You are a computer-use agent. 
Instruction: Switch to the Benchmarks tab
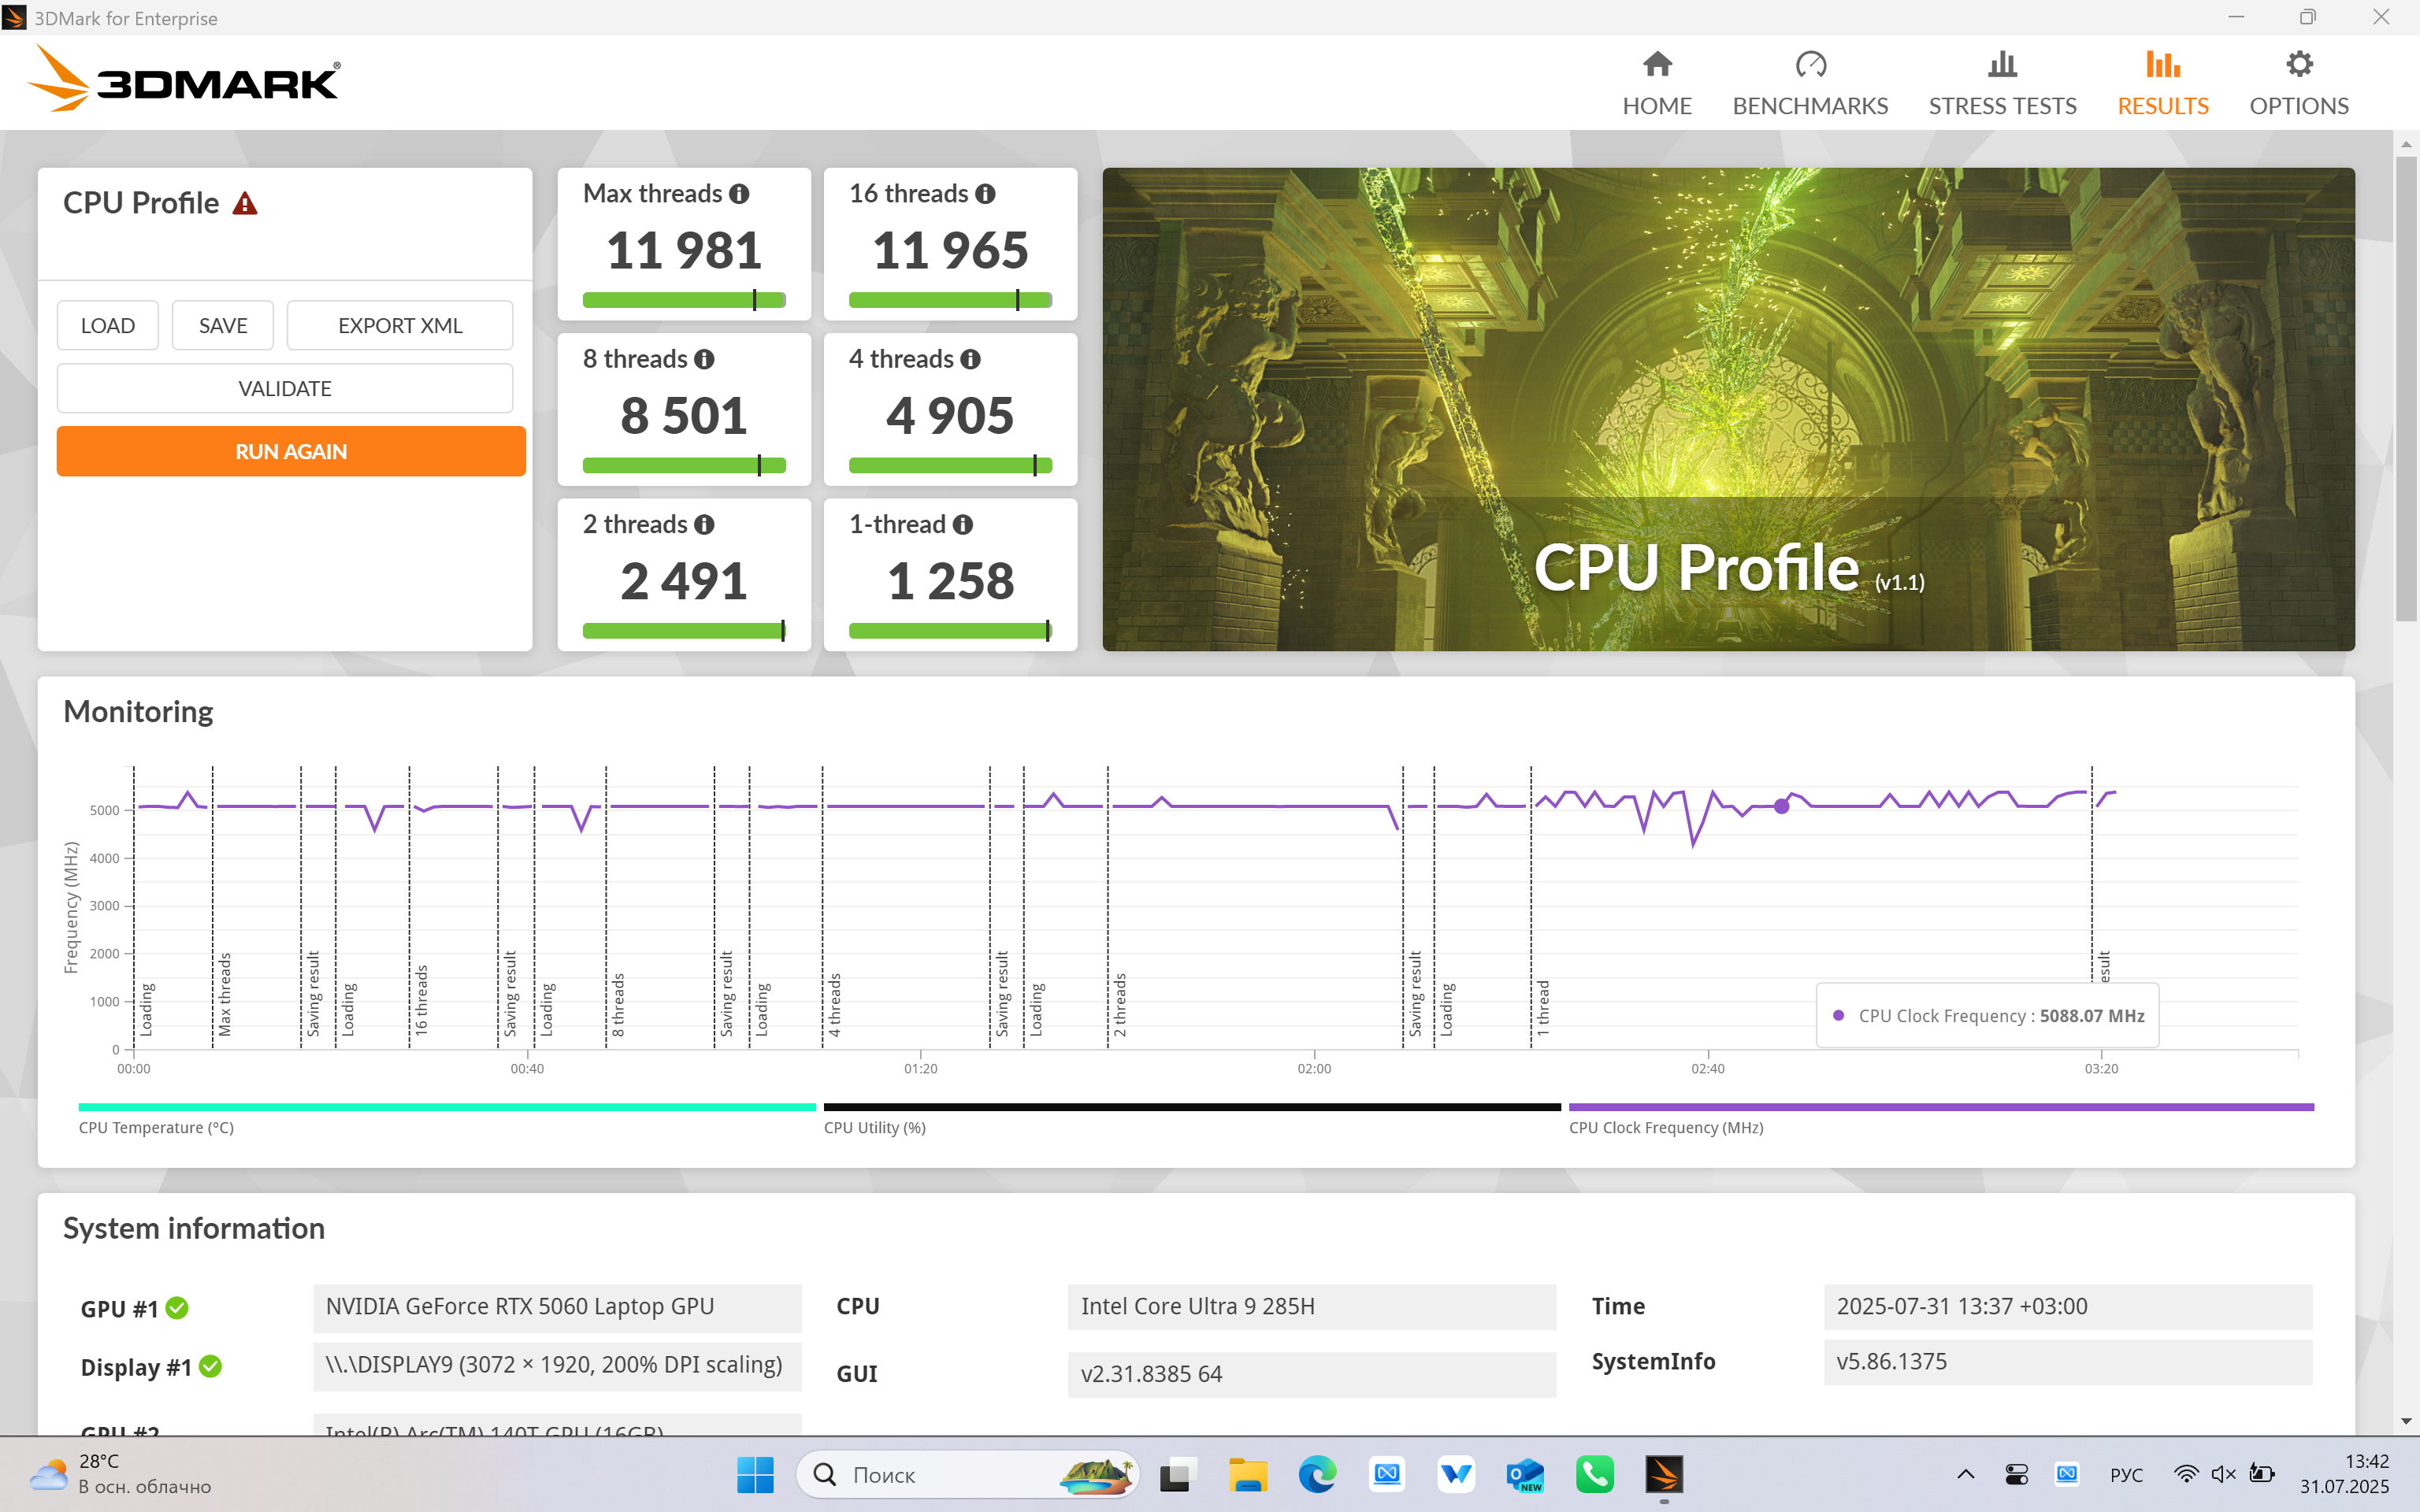[x=1809, y=84]
